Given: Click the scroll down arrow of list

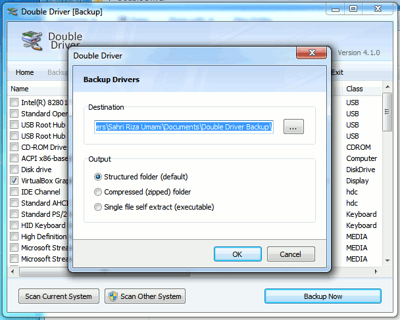Looking at the screenshot, I should pyautogui.click(x=387, y=260).
